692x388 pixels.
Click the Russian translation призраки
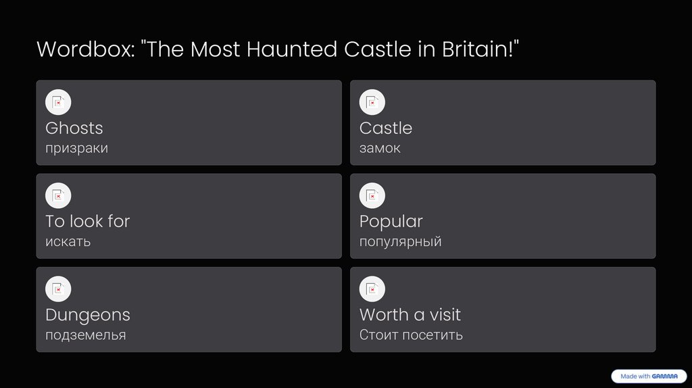click(76, 148)
